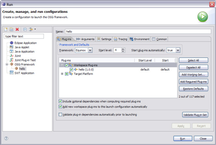Click the OSGi Framework icon
216x145 pixels.
pos(12,64)
